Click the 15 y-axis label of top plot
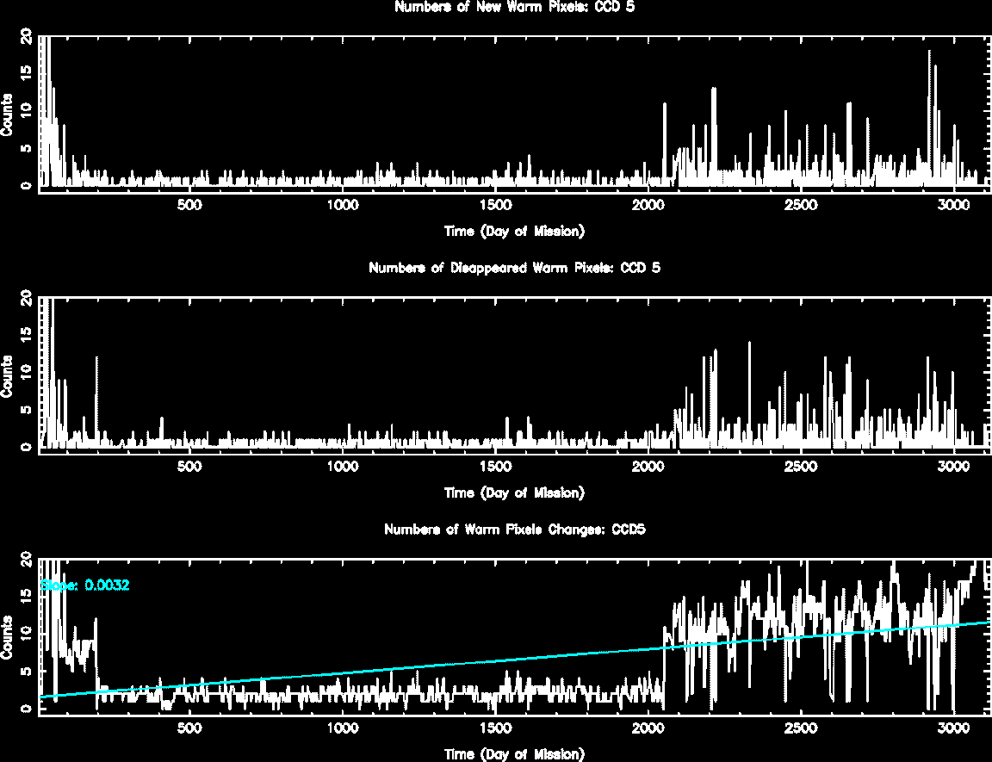 [27, 73]
